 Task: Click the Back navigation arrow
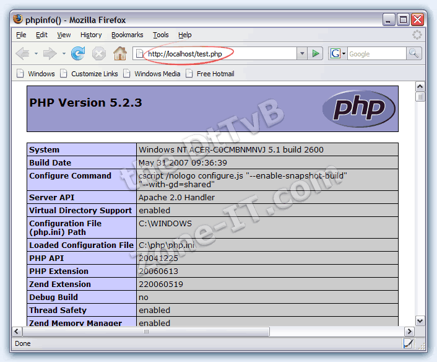tap(23, 53)
